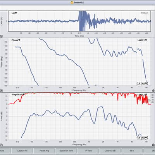The image size is (155, 155).
Task: Switch to Spectrum View
Action: tap(66, 151)
